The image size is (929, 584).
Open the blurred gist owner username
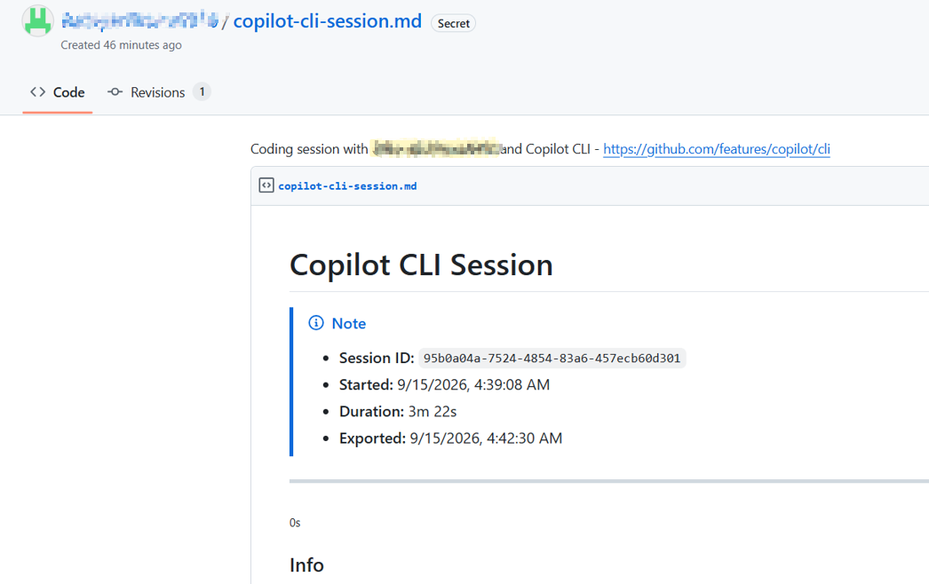pos(140,21)
